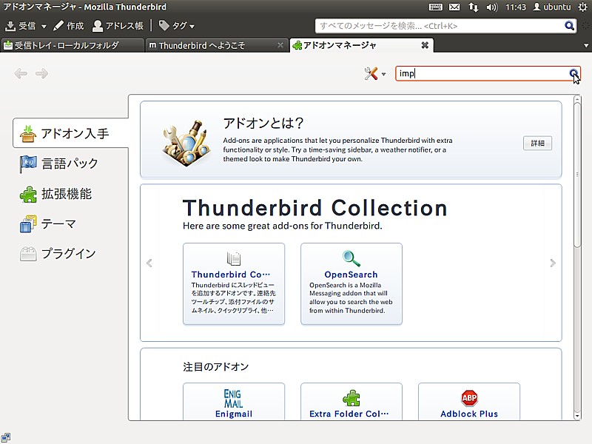Click the scrollbar down arrow
Screen dimensions: 592x444
pos(577,416)
